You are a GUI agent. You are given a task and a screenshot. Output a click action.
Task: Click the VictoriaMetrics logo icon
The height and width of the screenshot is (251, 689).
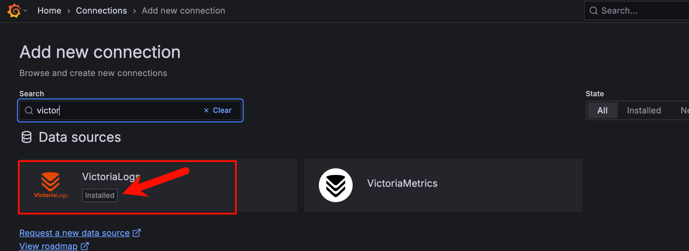coord(335,185)
